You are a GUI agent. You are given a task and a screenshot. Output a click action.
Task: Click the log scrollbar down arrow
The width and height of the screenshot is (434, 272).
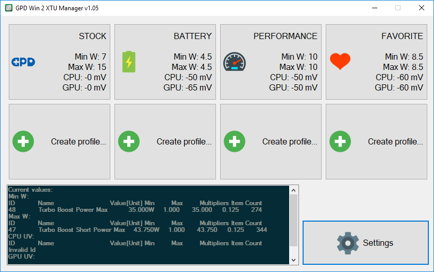[294, 260]
